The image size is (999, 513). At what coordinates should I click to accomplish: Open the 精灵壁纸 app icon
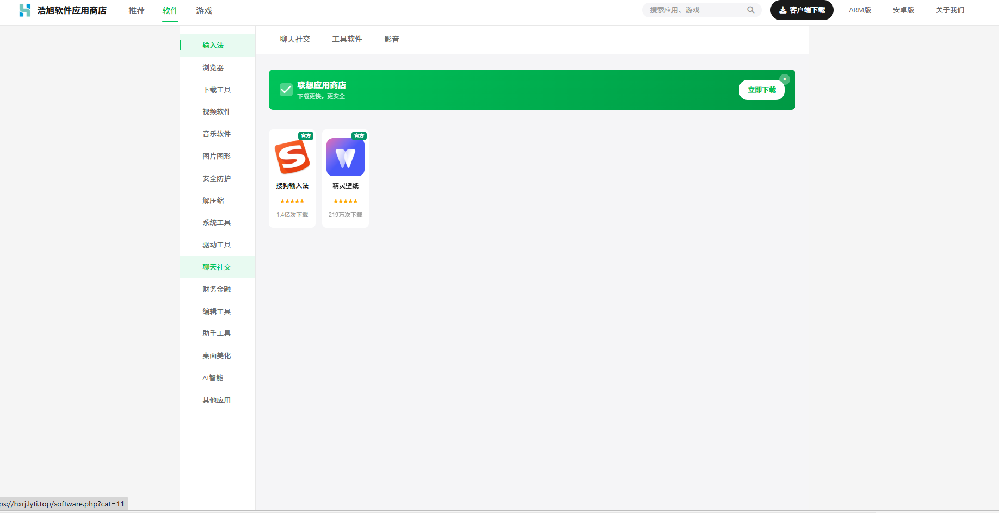(x=346, y=157)
